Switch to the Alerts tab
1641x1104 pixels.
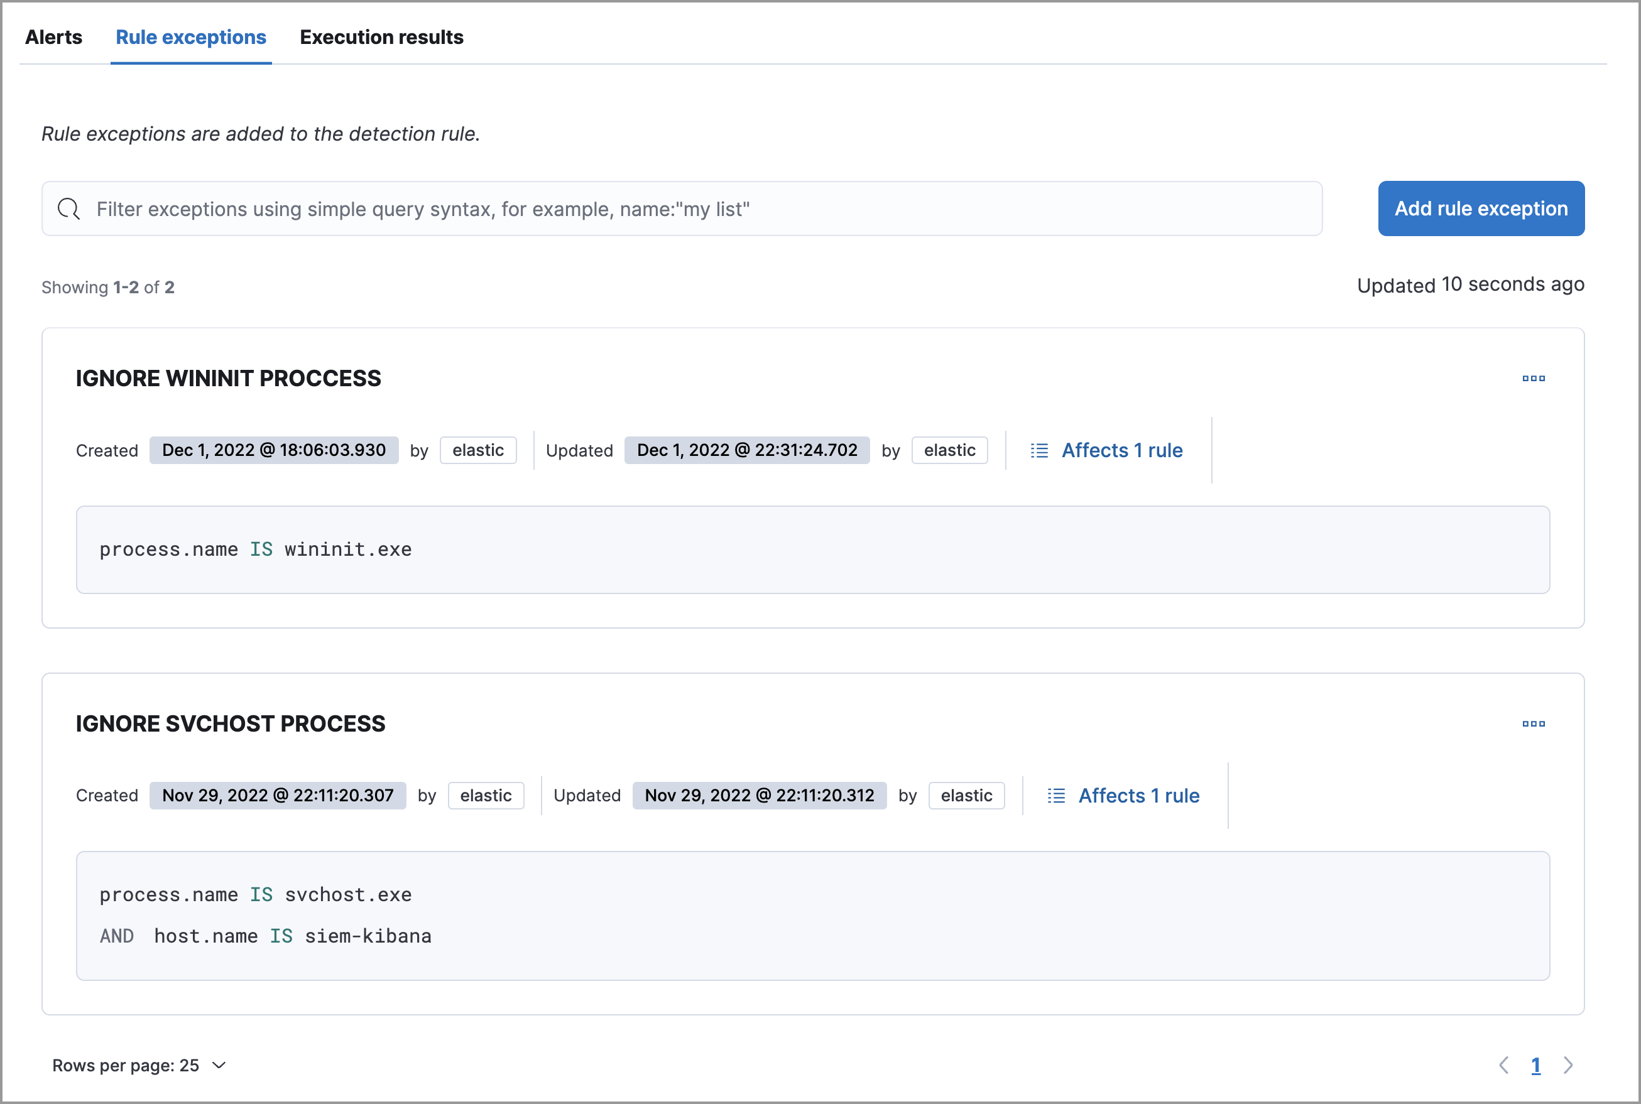pos(53,37)
